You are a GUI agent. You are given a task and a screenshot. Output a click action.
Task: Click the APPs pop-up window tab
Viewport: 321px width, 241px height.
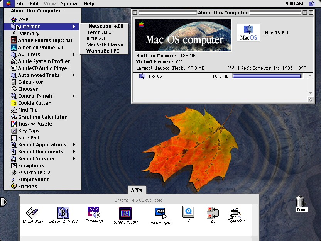[x=137, y=190]
